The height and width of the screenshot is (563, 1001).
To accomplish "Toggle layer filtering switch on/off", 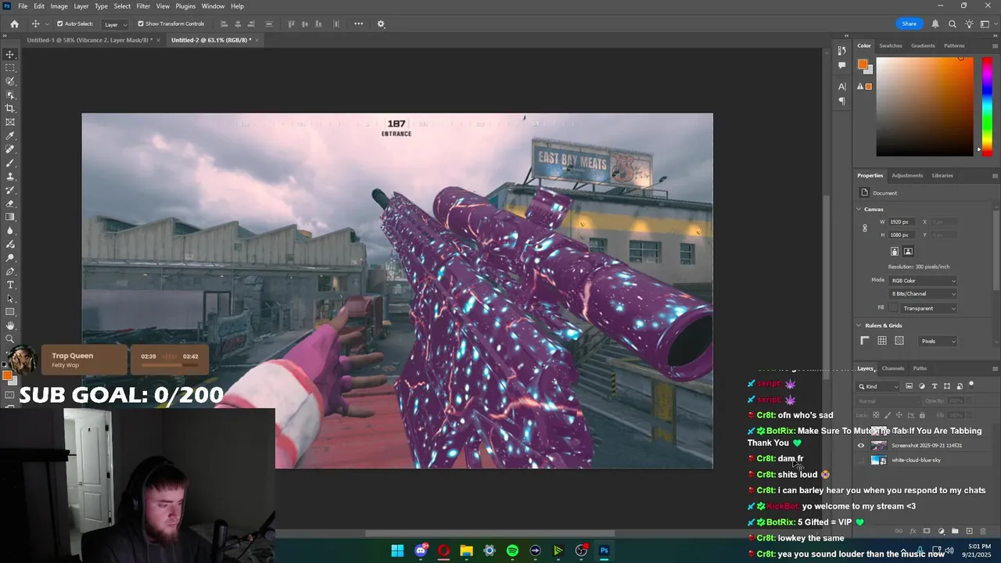I will pos(971,385).
